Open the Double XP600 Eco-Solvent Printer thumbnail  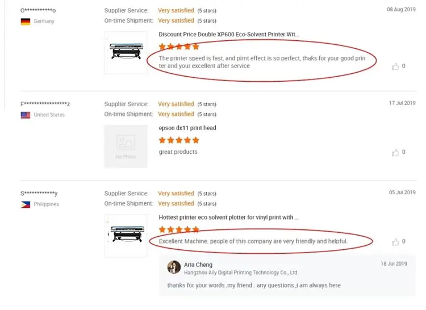click(126, 53)
